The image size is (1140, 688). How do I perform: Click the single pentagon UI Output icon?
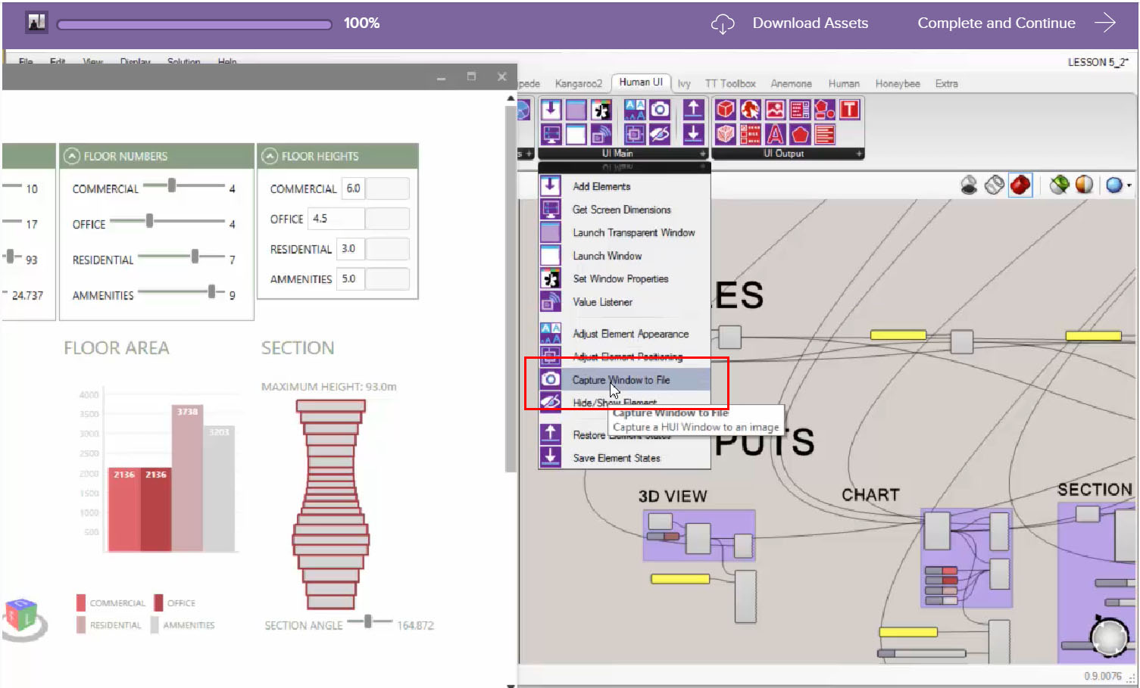[800, 134]
